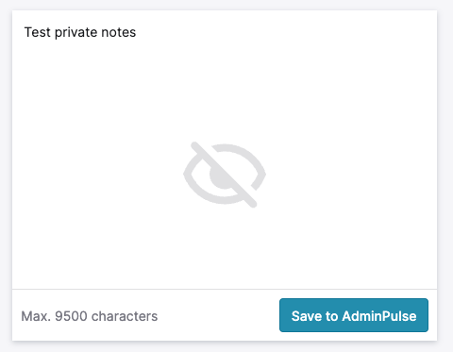
Task: Toggle the crossed-out eye privacy icon
Action: coord(225,175)
